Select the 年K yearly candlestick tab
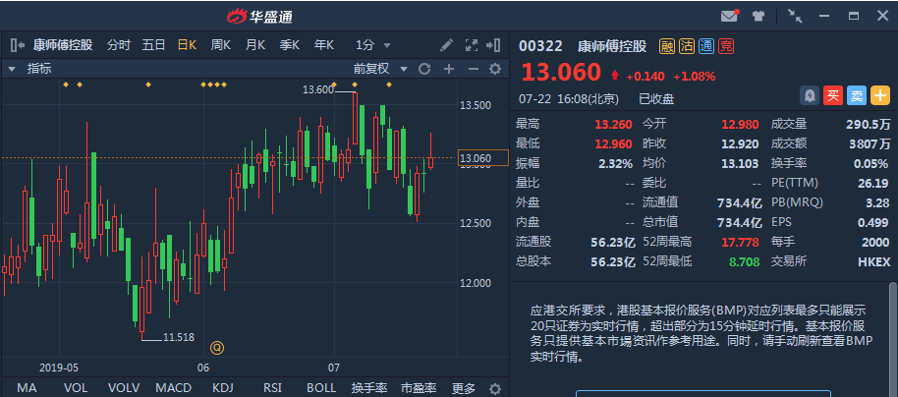Screen dimensions: 898x397 point(323,45)
